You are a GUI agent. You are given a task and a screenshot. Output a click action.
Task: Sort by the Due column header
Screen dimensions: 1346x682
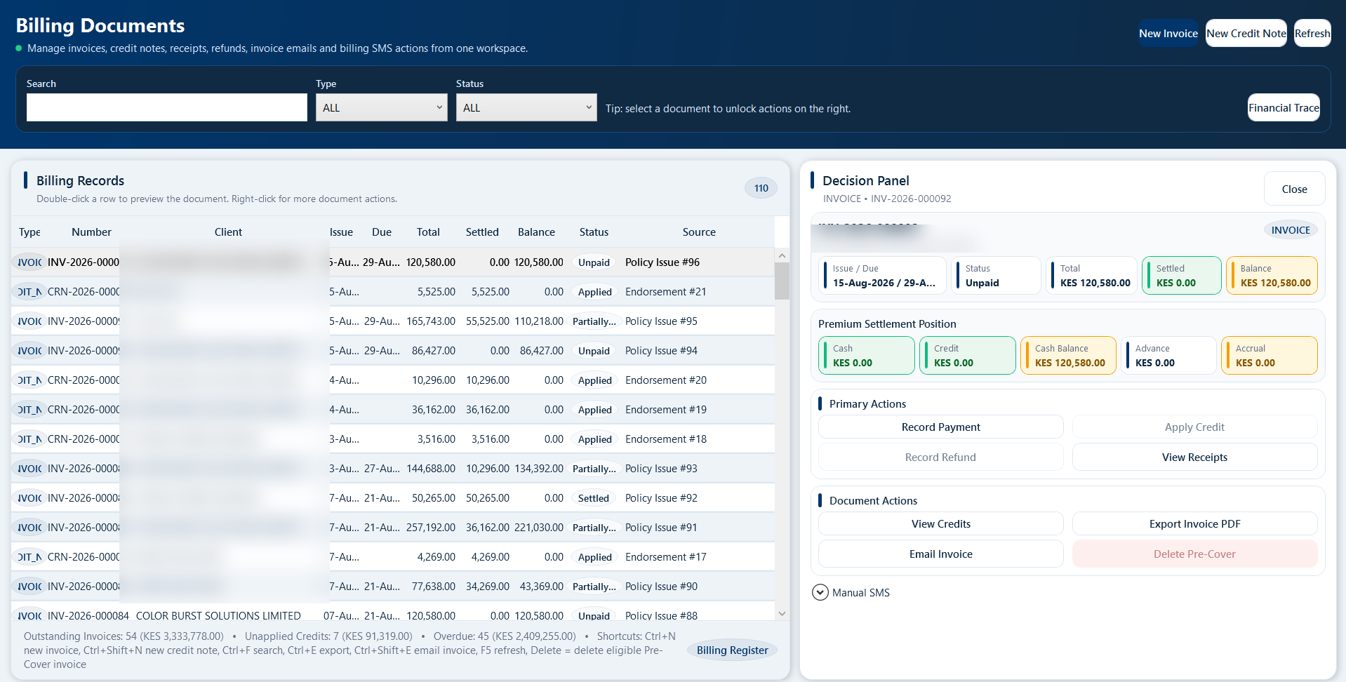(x=382, y=232)
